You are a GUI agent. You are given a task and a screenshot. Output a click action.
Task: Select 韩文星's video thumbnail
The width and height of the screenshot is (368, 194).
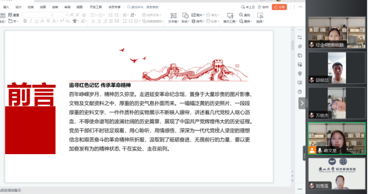tap(337, 138)
